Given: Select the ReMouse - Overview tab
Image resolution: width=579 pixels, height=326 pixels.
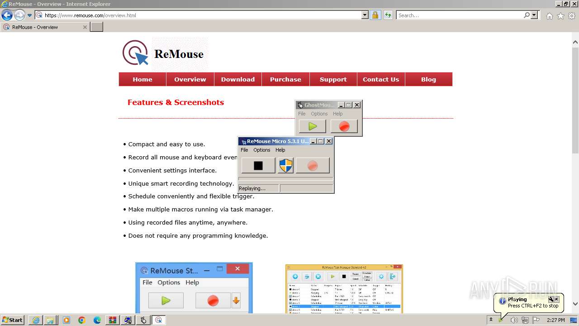Looking at the screenshot, I should [x=44, y=27].
